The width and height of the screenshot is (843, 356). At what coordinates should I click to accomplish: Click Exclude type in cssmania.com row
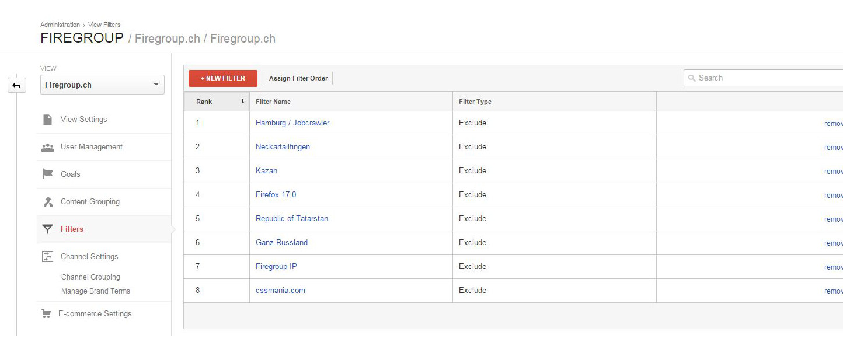[x=472, y=291]
